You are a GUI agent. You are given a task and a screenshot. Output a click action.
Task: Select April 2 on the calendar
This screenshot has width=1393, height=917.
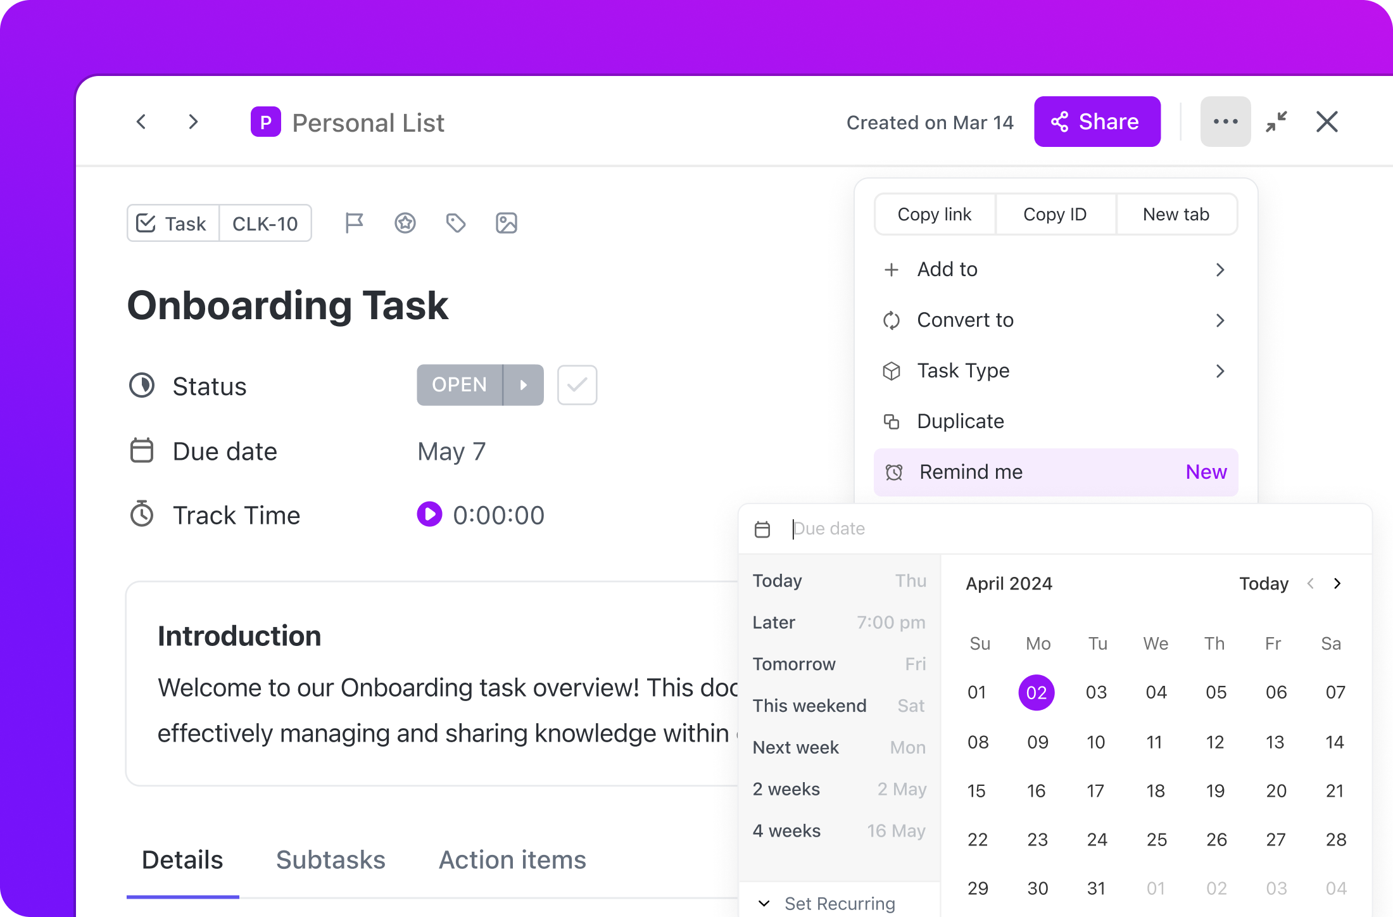point(1037,692)
